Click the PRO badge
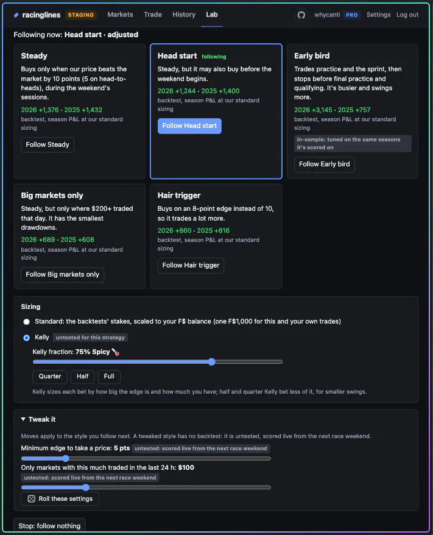This screenshot has height=535, width=433. [x=352, y=15]
